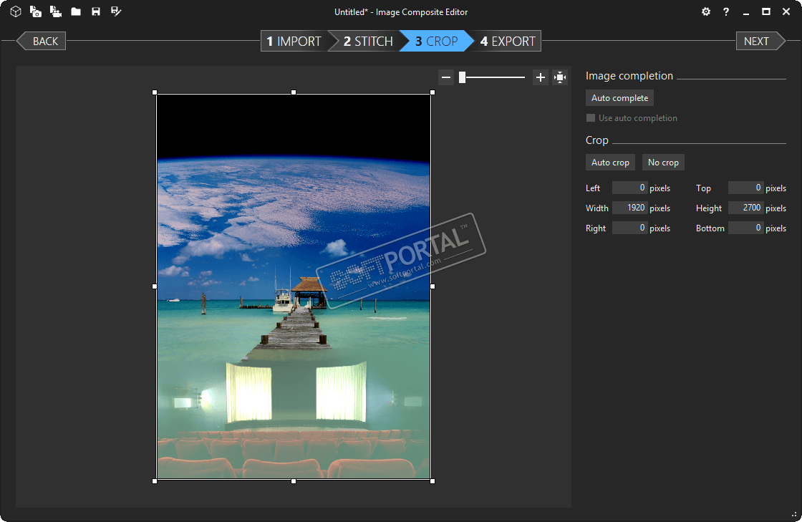Click the bottom-right crop handle
The height and width of the screenshot is (522, 802).
coord(433,481)
